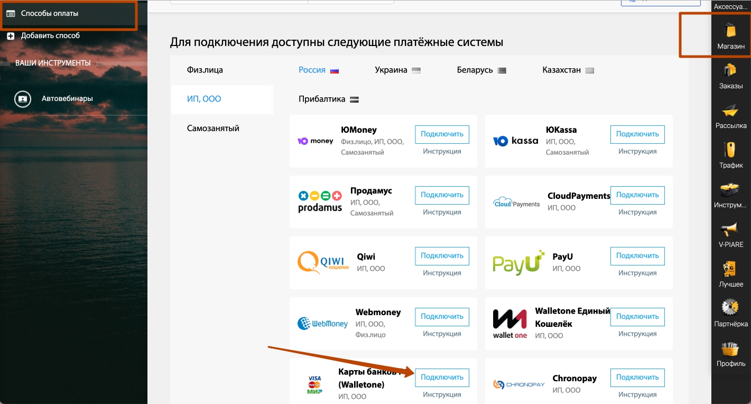Switch country to Беларусь

(481, 70)
